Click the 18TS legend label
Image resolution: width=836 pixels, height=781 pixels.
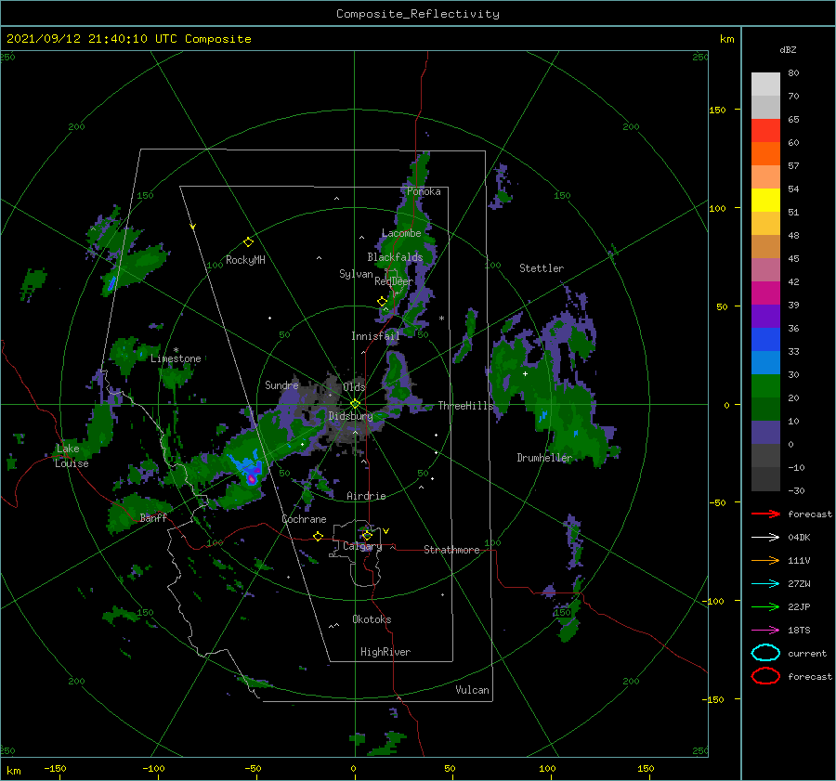799,631
